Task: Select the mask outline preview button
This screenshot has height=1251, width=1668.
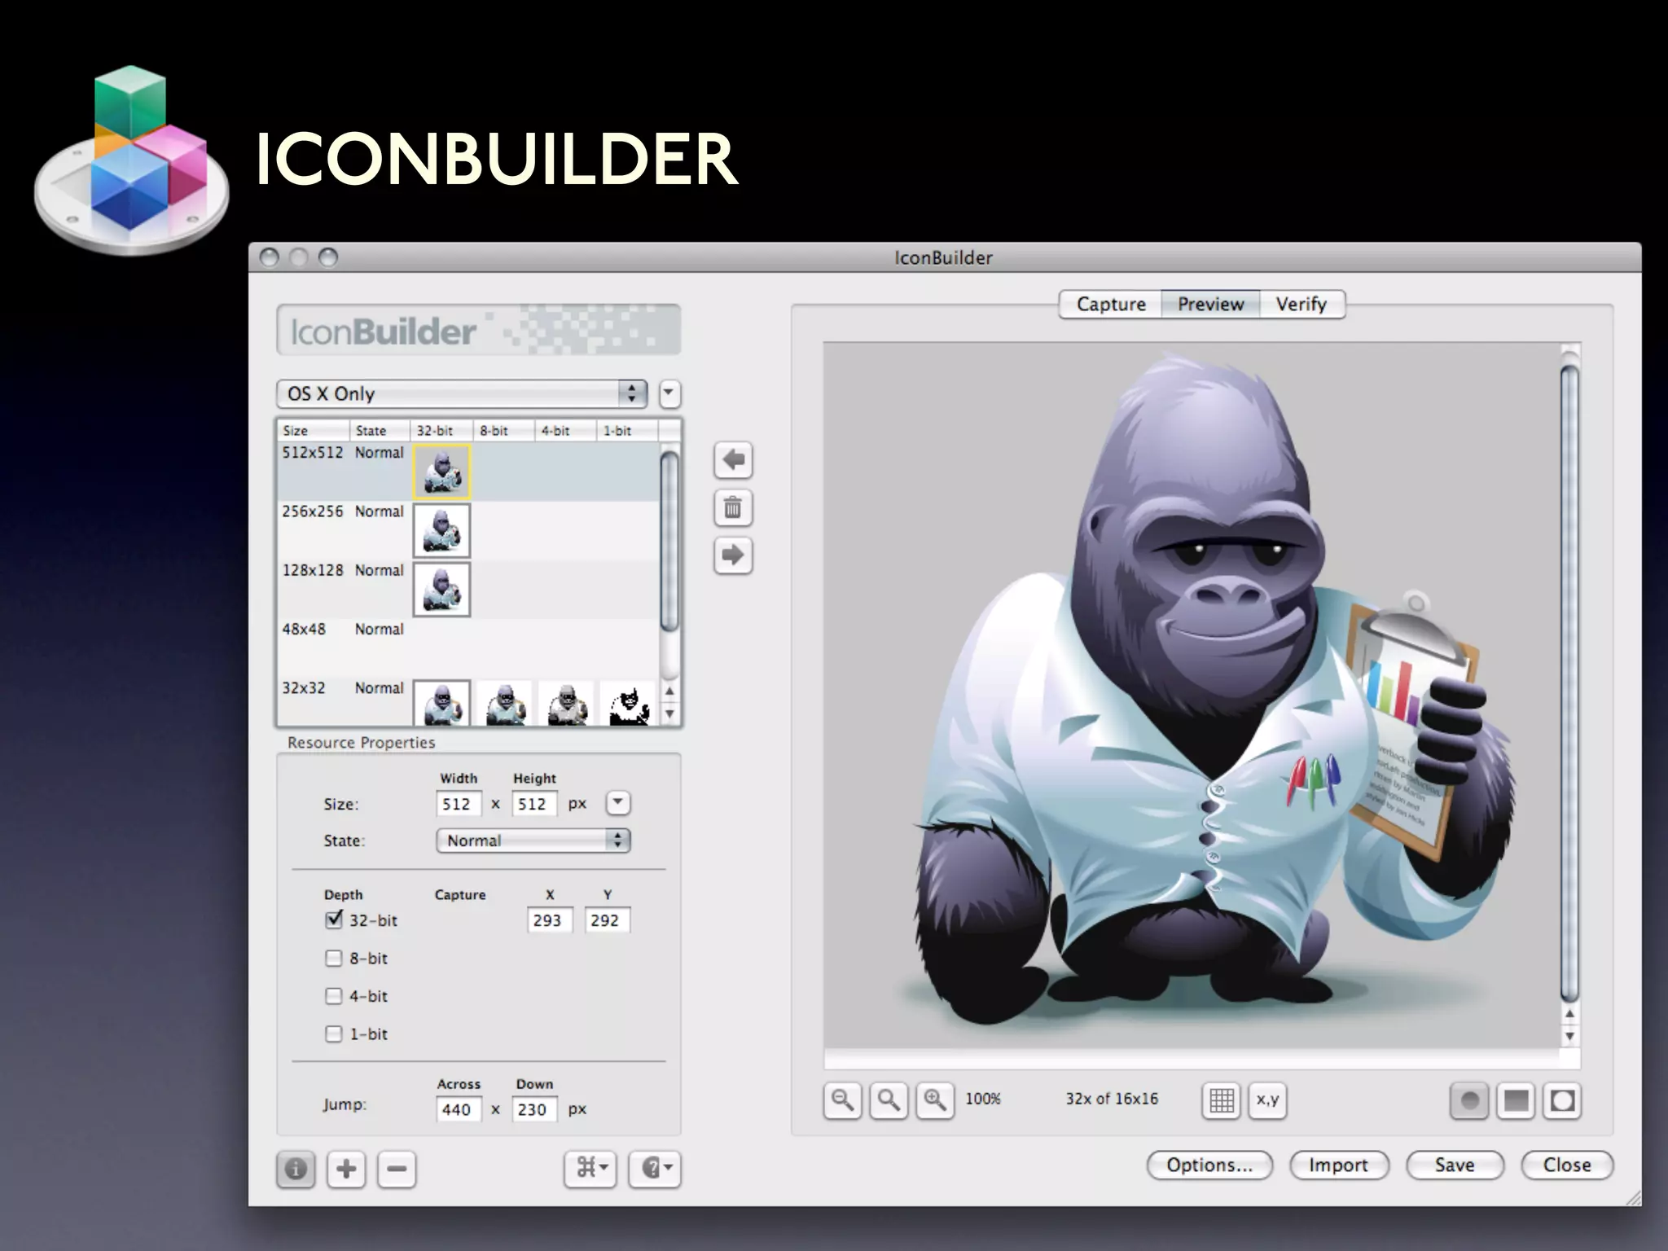Action: [1562, 1101]
